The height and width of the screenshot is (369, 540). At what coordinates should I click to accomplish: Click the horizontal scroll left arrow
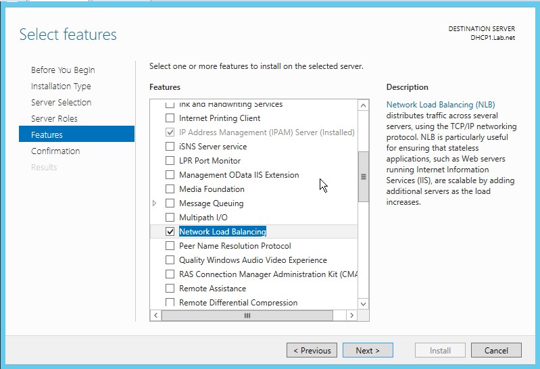coord(155,316)
